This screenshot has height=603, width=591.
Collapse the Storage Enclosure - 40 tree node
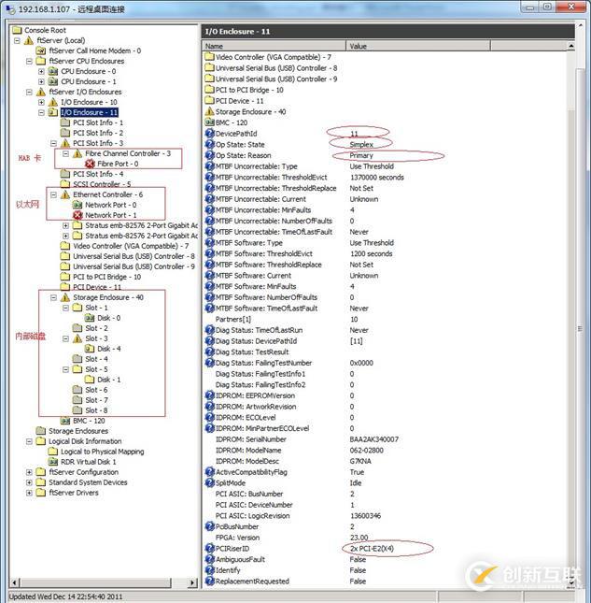tap(53, 297)
